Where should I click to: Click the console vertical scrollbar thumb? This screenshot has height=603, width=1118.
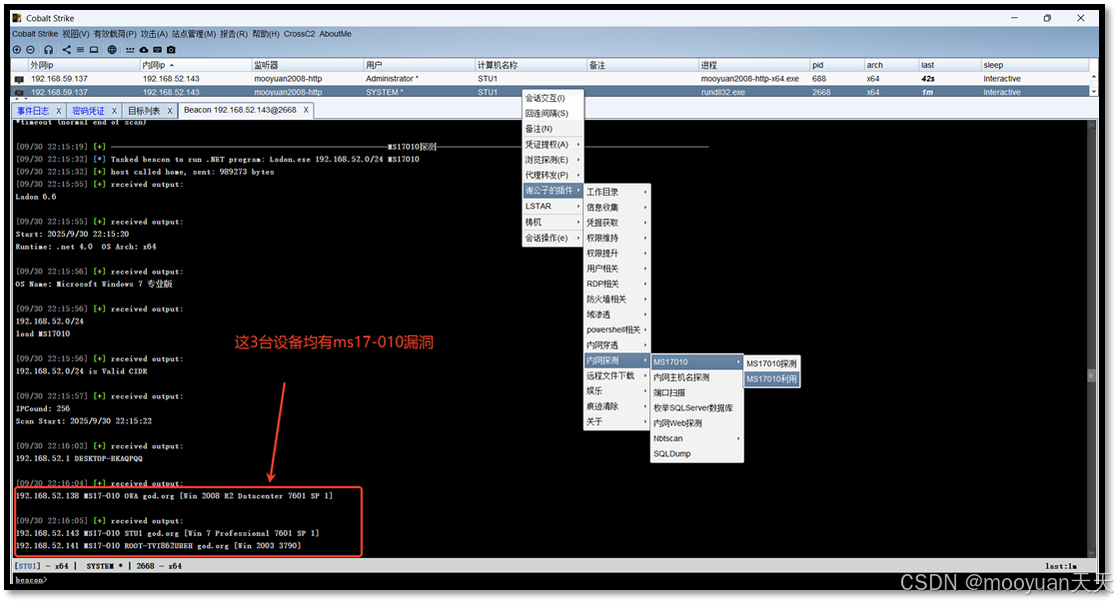[1091, 375]
